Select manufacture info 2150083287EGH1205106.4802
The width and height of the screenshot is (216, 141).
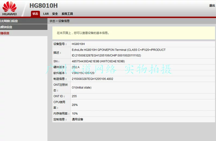coord(92,79)
